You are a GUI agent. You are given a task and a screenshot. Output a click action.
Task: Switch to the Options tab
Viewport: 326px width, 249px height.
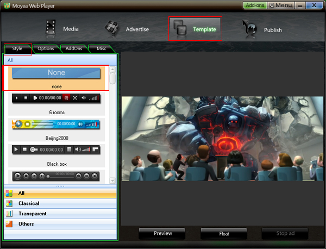point(46,49)
